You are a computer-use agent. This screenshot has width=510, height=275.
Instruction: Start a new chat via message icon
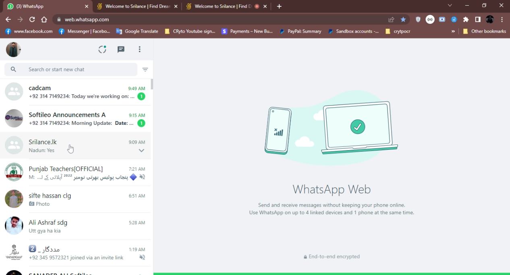[121, 50]
